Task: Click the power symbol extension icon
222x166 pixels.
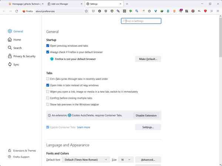Action: pos(149,11)
